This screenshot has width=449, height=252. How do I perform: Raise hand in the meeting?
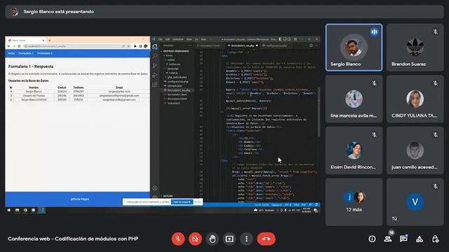[212, 239]
